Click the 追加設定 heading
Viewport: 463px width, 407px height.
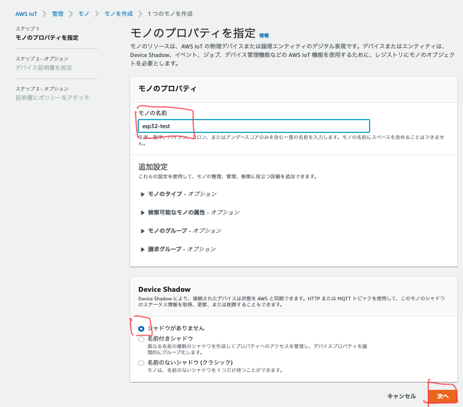[x=153, y=167]
